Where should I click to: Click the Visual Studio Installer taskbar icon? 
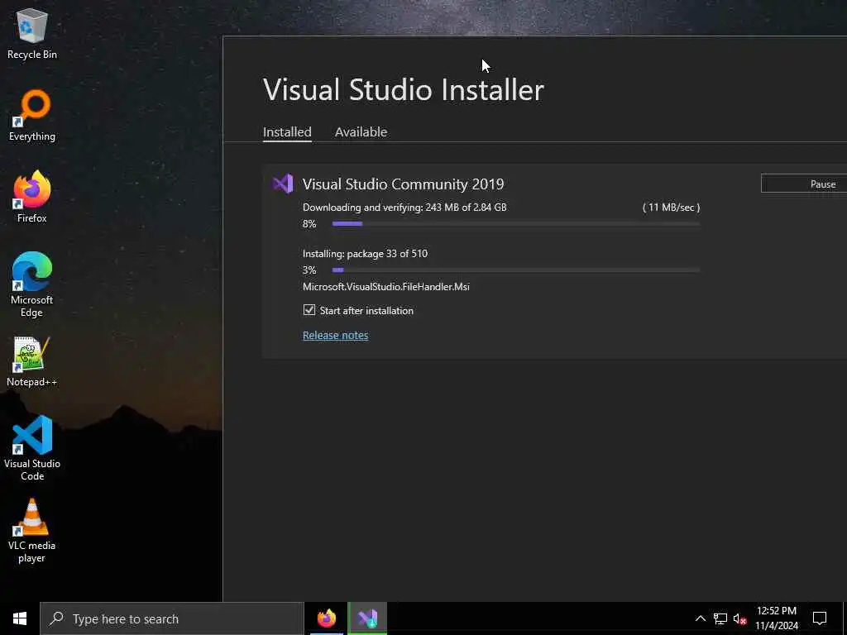tap(367, 618)
